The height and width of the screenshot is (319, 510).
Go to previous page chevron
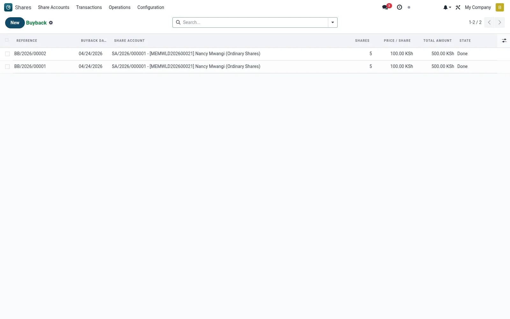click(489, 22)
